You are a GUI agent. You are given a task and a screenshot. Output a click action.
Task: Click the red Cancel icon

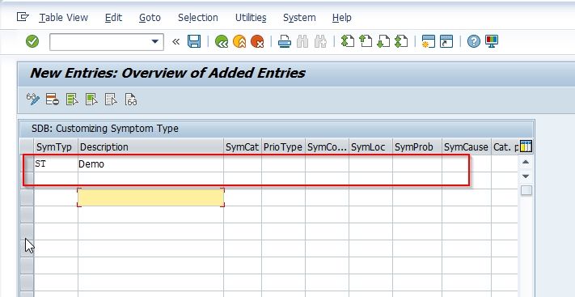(x=257, y=41)
